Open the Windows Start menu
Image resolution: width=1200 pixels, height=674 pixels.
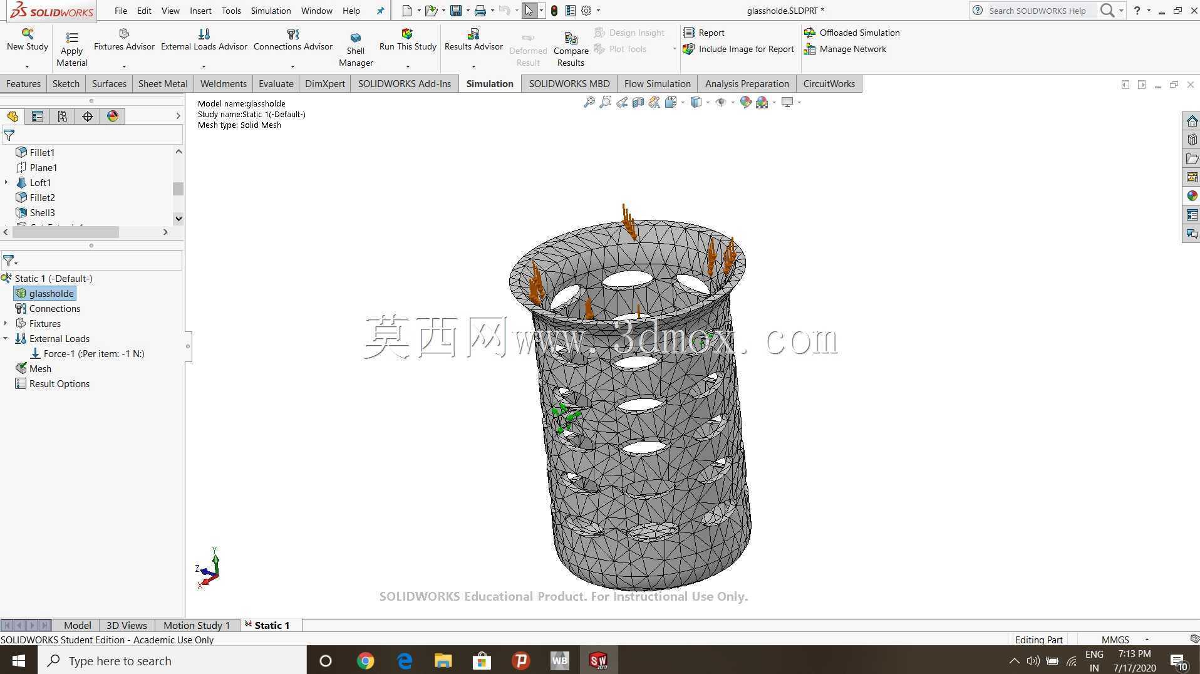[19, 661]
